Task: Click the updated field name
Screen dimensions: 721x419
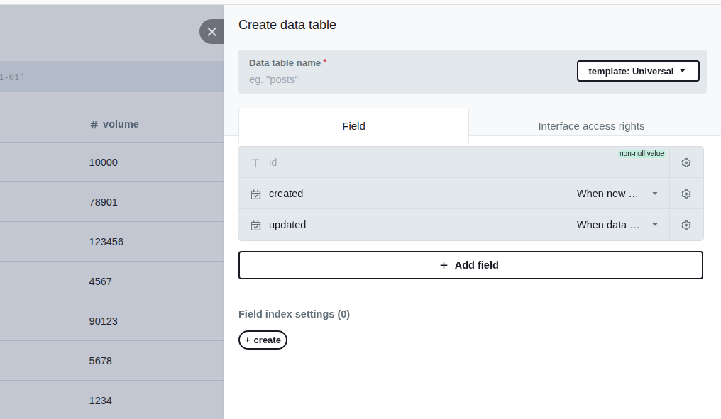Action: [x=287, y=225]
